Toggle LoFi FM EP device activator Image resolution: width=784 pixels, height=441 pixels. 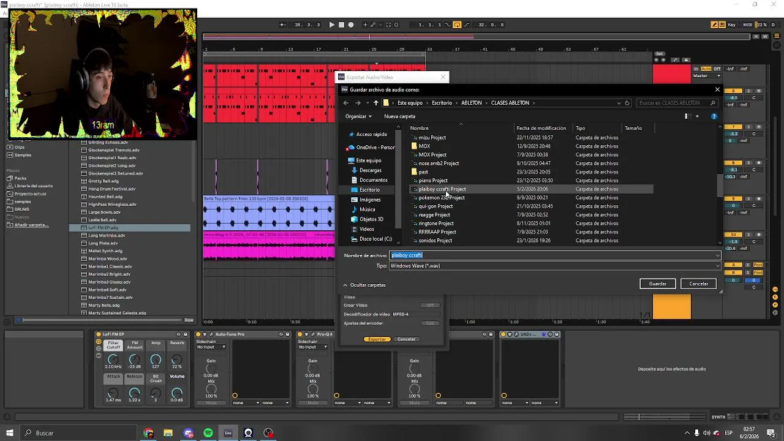point(99,334)
